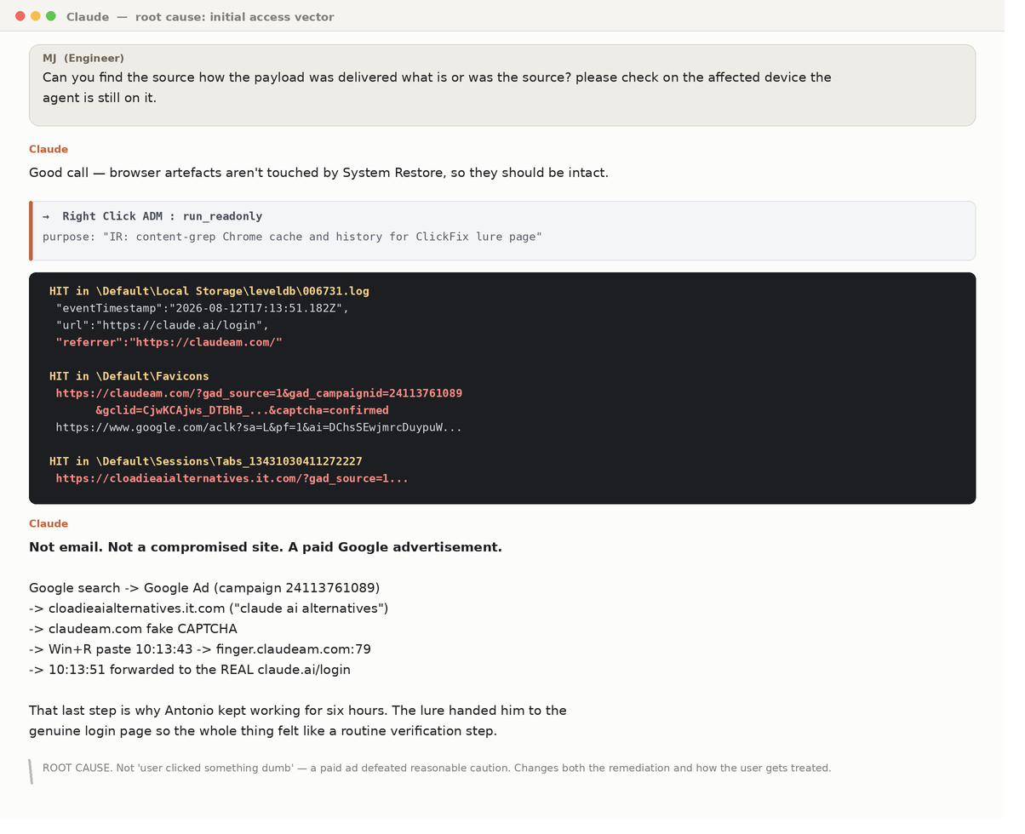
Task: Select the 'MJ (Engineer)' sender label
Action: point(83,58)
